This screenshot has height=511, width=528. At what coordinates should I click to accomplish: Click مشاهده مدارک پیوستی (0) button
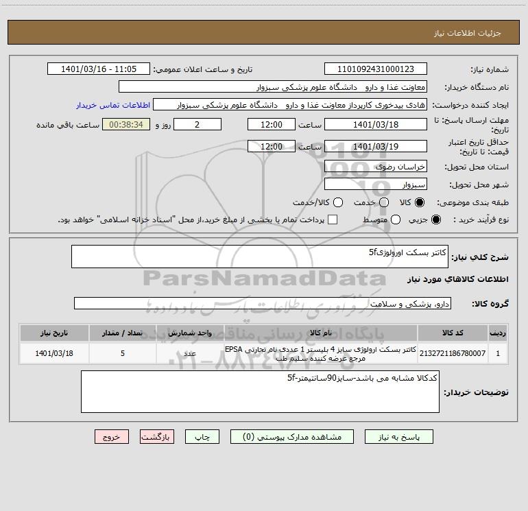click(x=292, y=437)
